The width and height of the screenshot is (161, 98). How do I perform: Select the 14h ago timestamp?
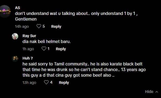[x=22, y=26]
